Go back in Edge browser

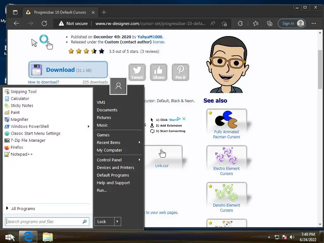16,23
